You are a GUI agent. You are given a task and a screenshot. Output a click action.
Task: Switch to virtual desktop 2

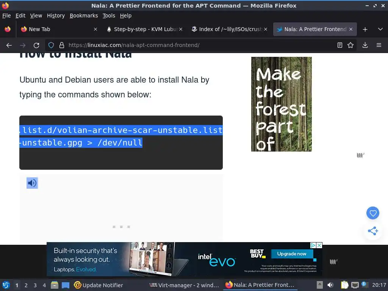click(26, 285)
